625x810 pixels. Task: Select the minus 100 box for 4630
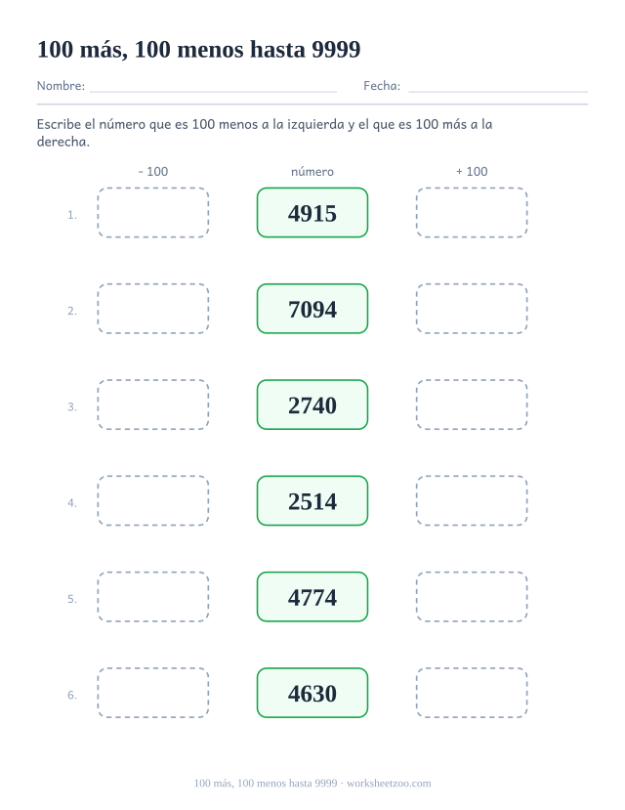[x=153, y=693]
